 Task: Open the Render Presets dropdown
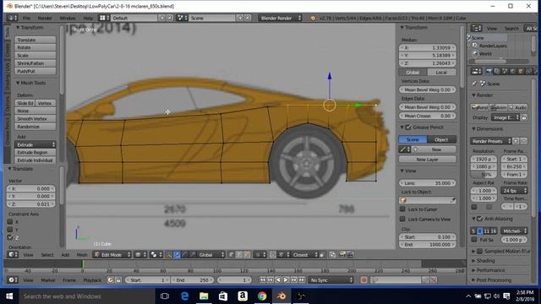coord(490,141)
